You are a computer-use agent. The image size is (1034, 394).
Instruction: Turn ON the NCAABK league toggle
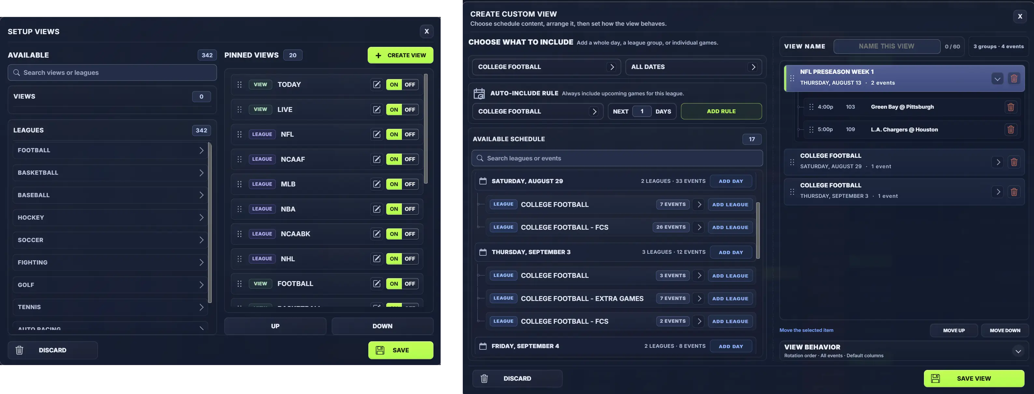pos(394,234)
